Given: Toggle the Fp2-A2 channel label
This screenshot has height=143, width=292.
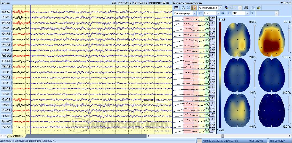Looking at the screenshot, I should pos(6,56).
